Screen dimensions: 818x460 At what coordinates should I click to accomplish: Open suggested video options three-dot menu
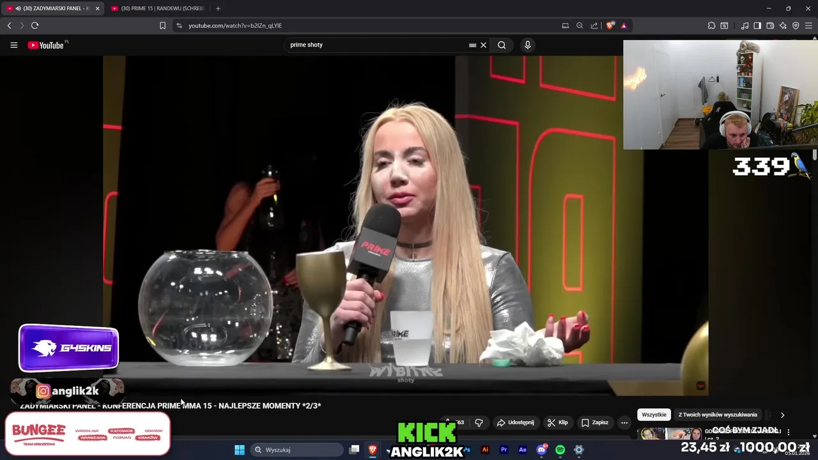tap(788, 432)
